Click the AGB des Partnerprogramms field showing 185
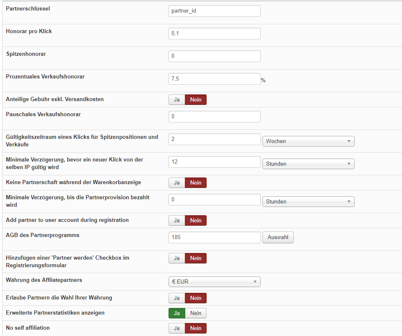 214,237
